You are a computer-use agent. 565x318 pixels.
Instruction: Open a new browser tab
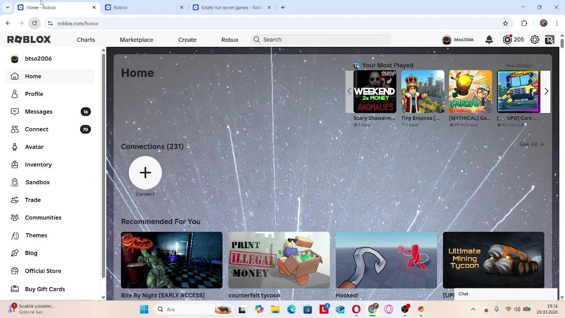point(283,8)
